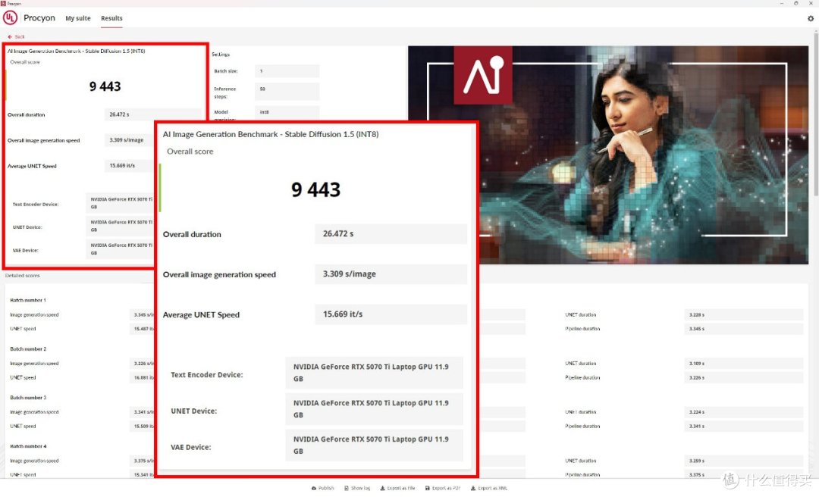Click Export as PDF
Viewport: 819px width, 497px height.
click(443, 488)
